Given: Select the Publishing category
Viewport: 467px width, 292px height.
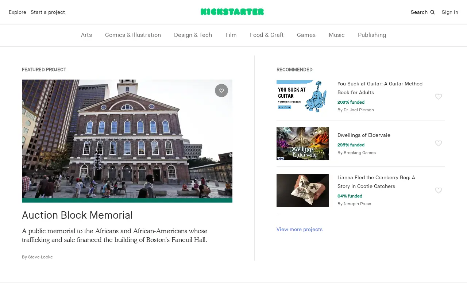Looking at the screenshot, I should coord(372,35).
